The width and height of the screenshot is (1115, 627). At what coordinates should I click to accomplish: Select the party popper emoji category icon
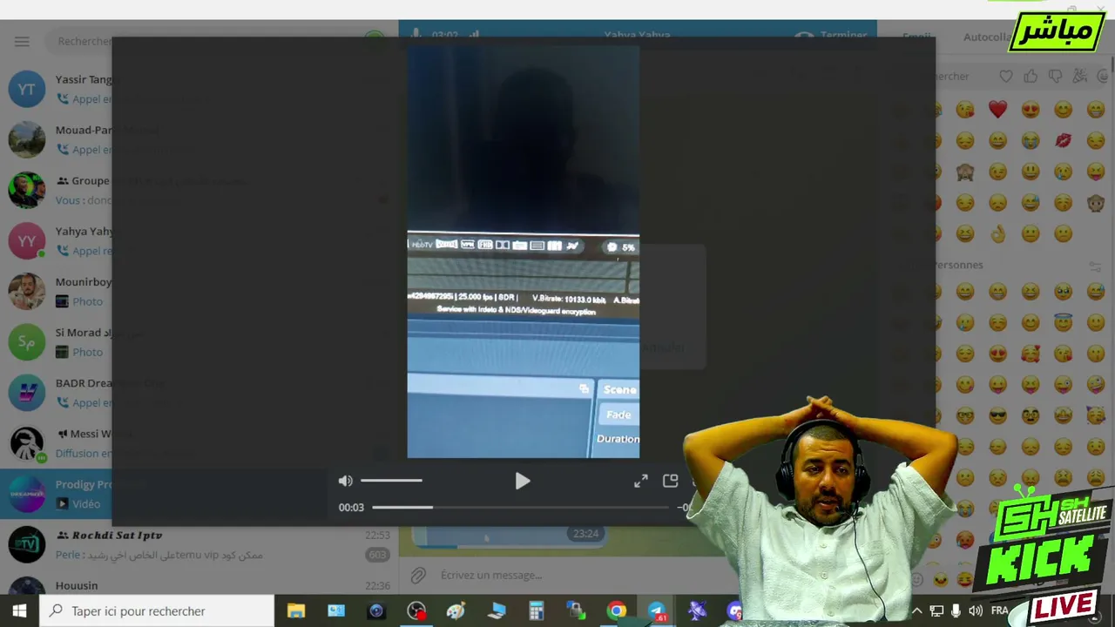click(x=1080, y=77)
